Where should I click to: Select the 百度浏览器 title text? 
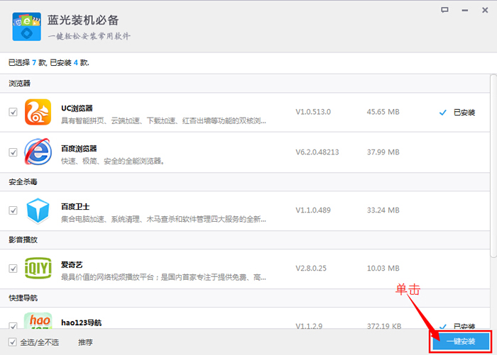click(x=79, y=148)
